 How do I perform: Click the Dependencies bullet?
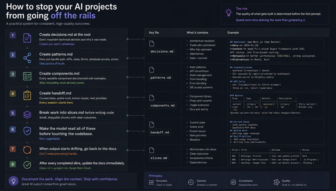click(x=198, y=162)
